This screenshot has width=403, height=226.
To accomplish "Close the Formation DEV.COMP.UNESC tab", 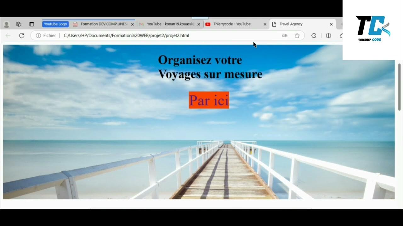I will tap(133, 24).
